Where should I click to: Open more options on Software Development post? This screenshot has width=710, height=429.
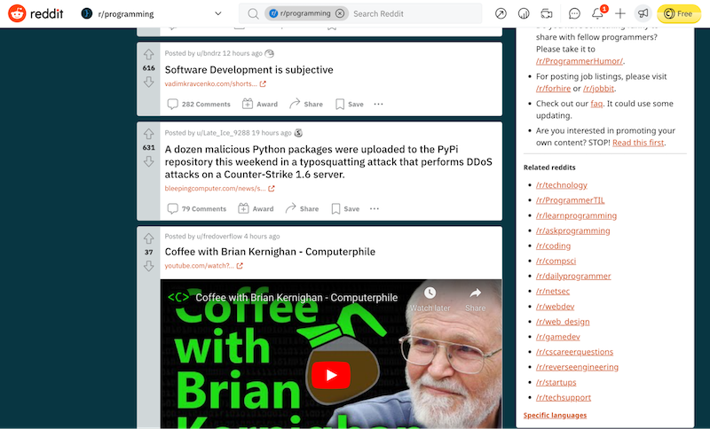pos(378,104)
